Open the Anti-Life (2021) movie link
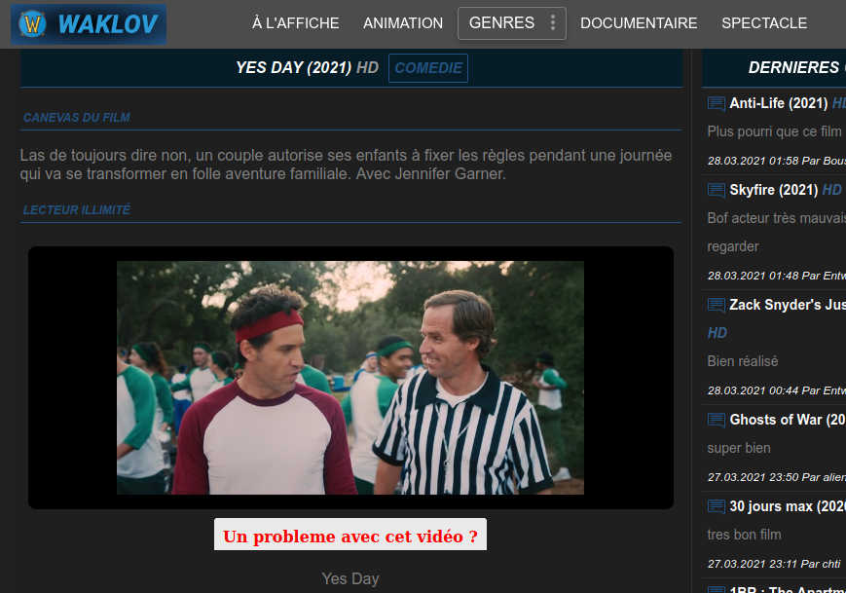Image resolution: width=846 pixels, height=593 pixels. [779, 103]
